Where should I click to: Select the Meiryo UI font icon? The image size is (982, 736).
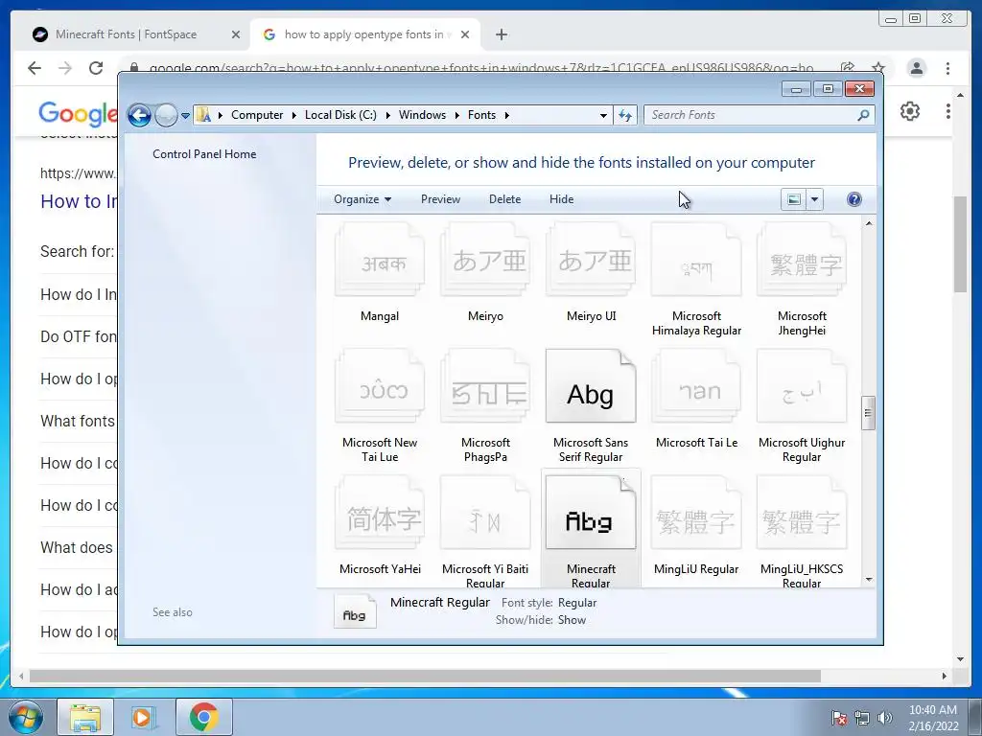pos(592,260)
